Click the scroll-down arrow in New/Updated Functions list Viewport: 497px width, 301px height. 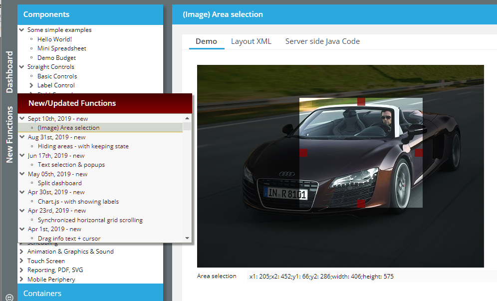187,238
